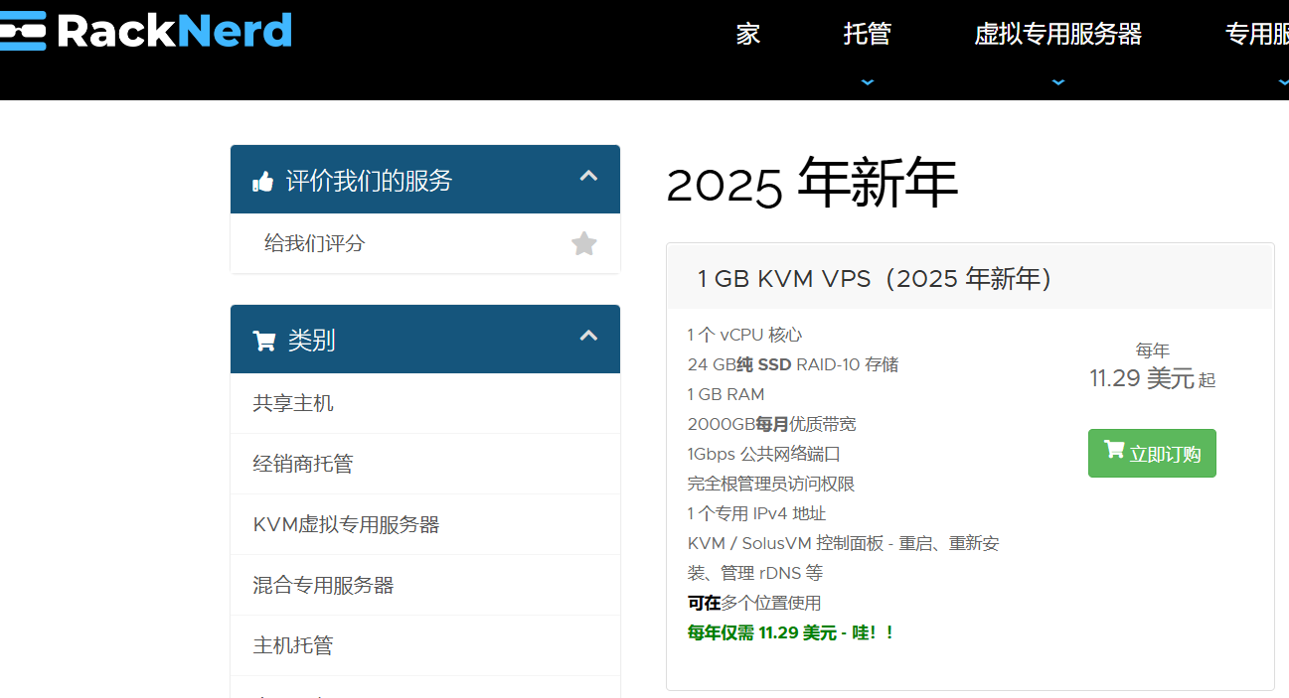This screenshot has height=698, width=1289.
Task: Collapse the 评价我们的服务 panel
Action: pos(588,177)
